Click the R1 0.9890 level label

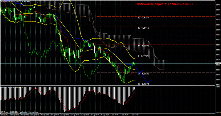point(143,46)
